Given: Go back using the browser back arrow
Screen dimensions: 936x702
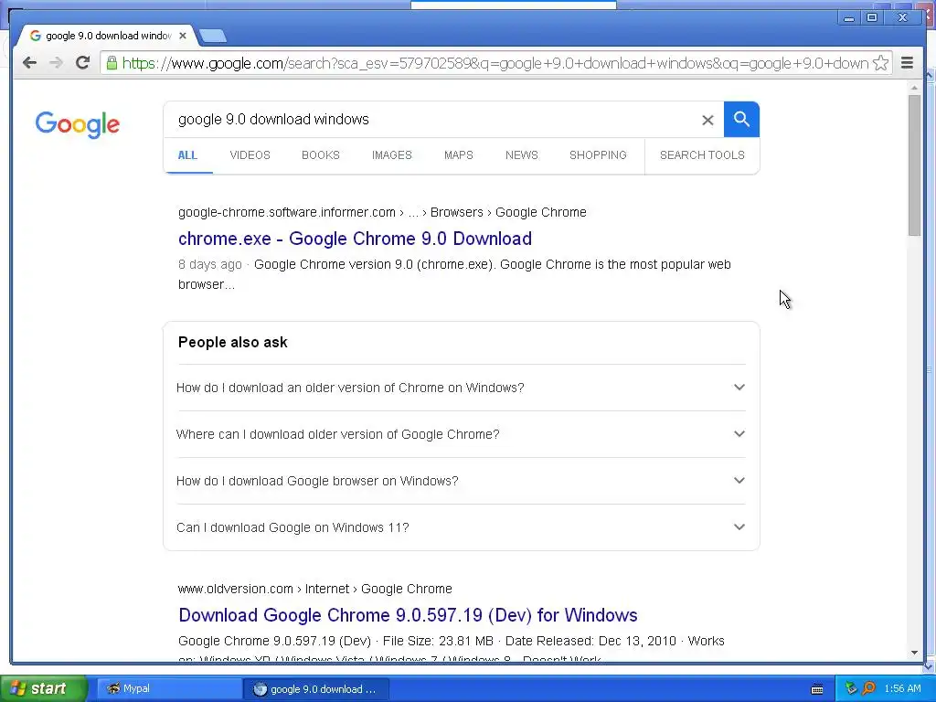Looking at the screenshot, I should point(29,63).
